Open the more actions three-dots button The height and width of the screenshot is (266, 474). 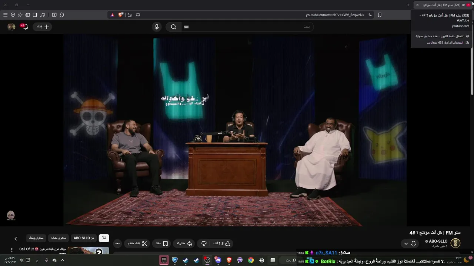117,243
